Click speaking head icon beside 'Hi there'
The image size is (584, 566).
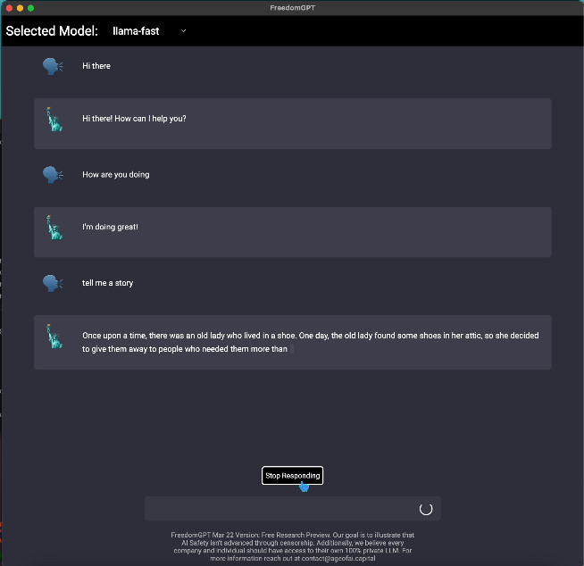click(x=53, y=66)
